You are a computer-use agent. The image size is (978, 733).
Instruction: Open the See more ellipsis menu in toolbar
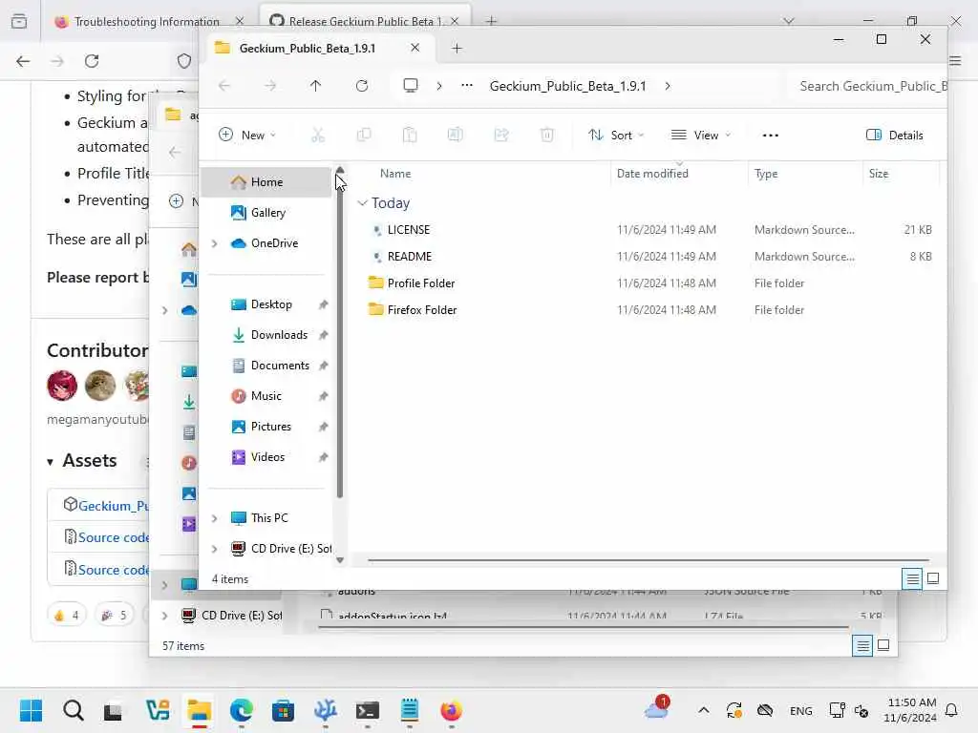pyautogui.click(x=771, y=136)
